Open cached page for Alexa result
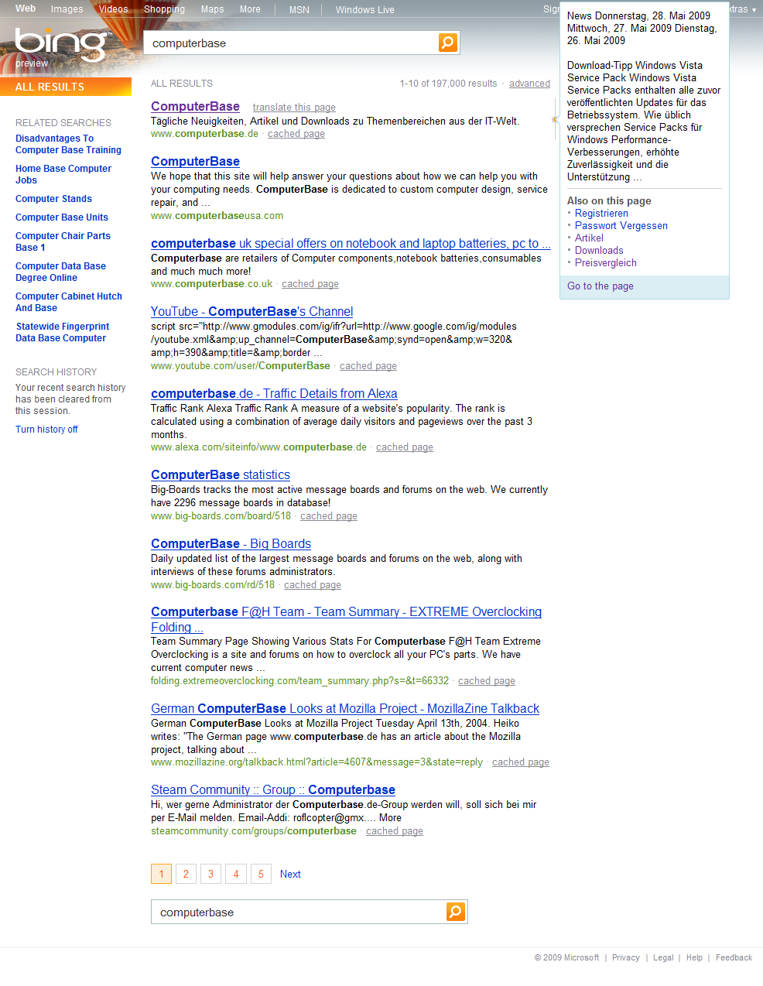The height and width of the screenshot is (986, 763). [405, 447]
